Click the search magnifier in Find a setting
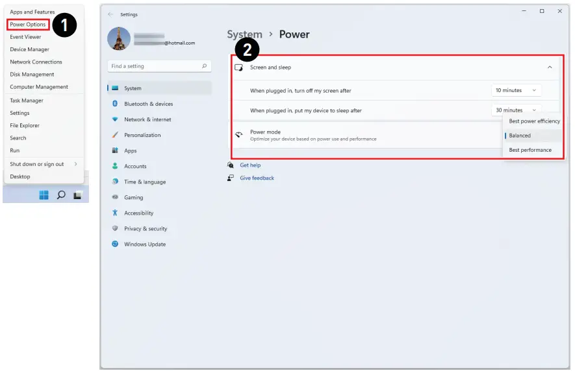 pos(204,66)
